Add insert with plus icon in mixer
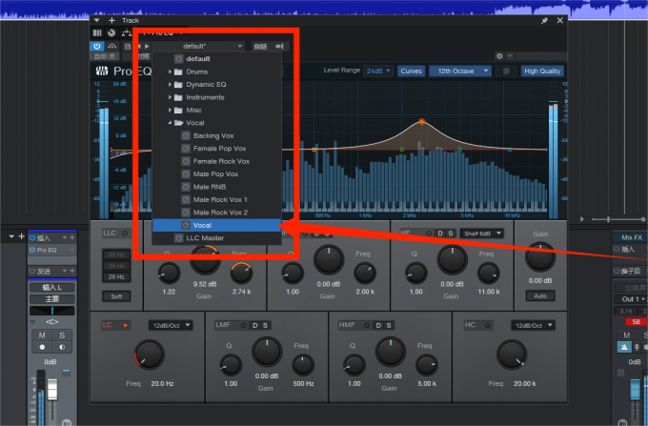 coord(72,237)
